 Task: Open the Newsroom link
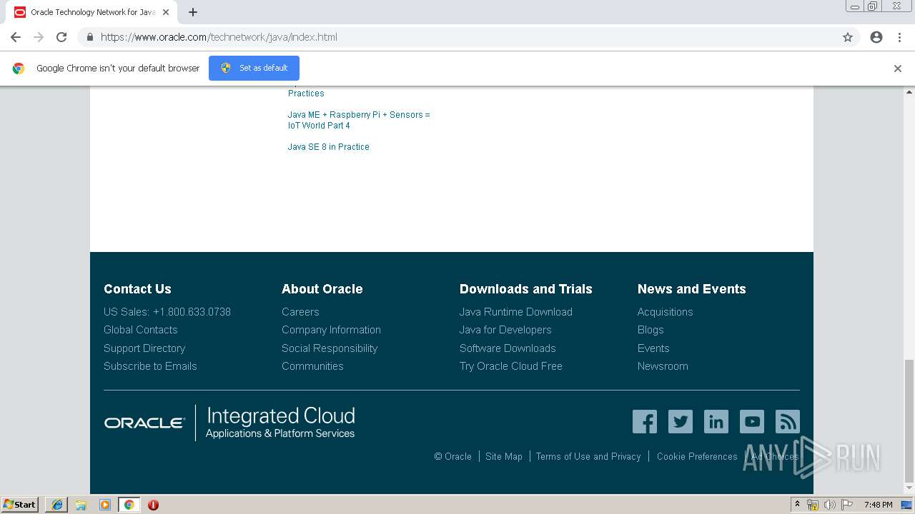click(663, 366)
